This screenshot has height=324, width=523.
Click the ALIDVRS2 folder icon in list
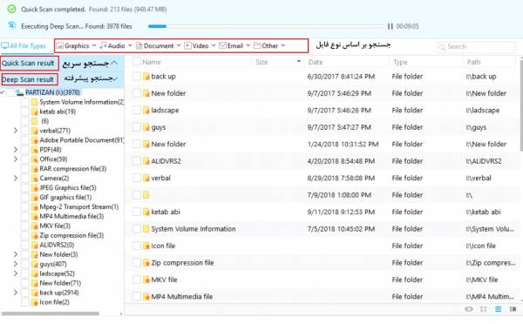(x=146, y=161)
